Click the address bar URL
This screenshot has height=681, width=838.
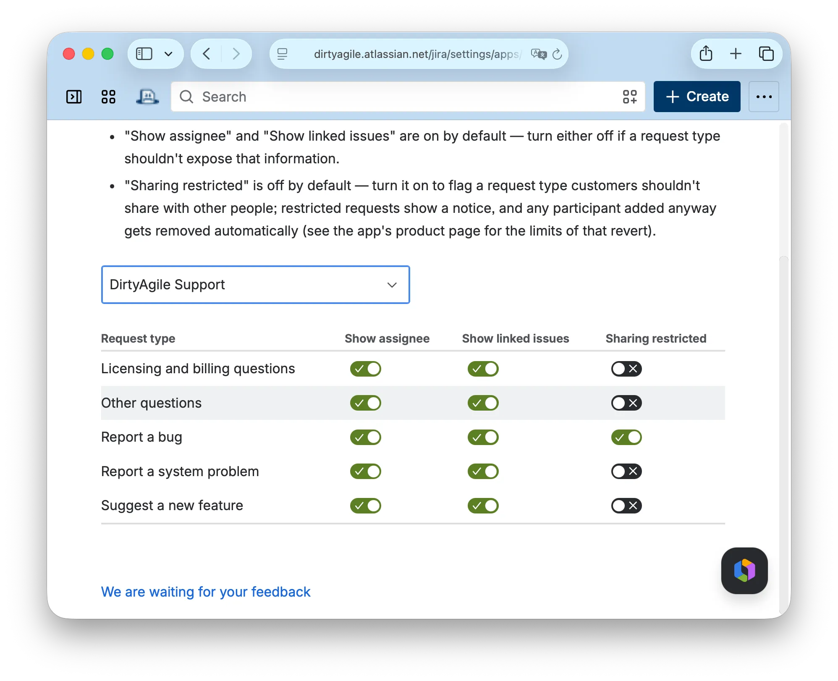click(417, 54)
